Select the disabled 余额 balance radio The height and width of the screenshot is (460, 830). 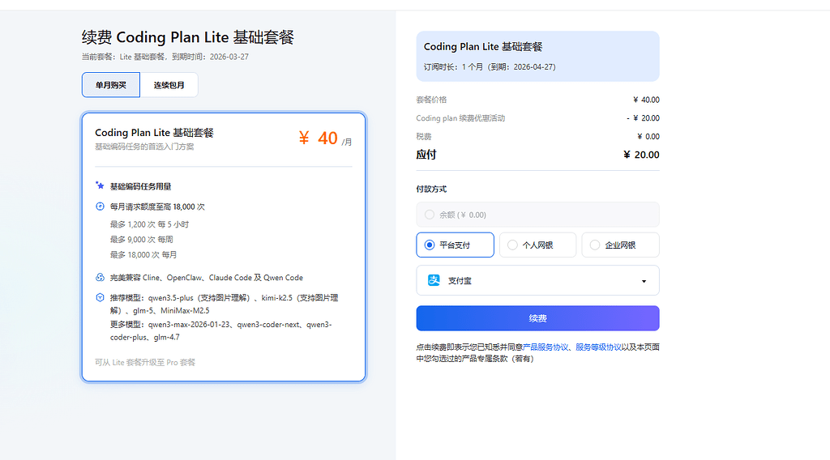pos(430,214)
